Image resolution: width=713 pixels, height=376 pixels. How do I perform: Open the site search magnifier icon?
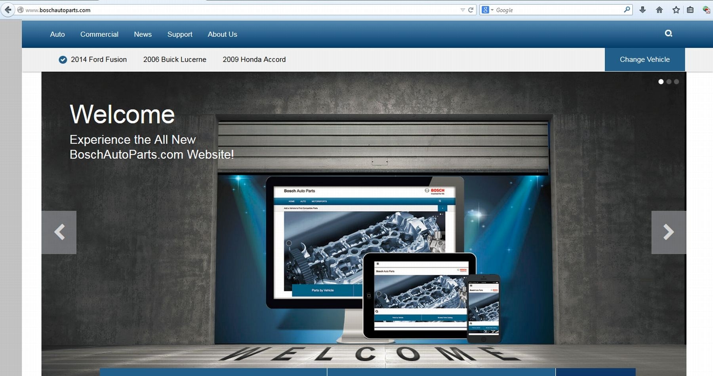(x=668, y=34)
